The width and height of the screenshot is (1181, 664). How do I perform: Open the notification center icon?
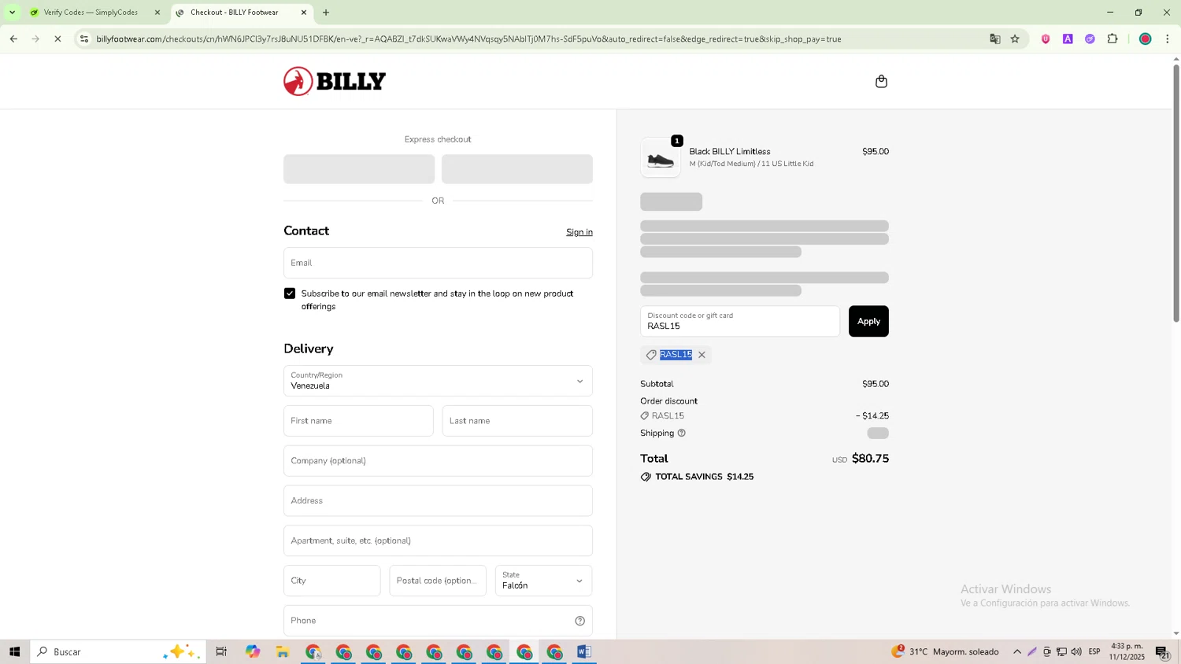[x=1162, y=651]
